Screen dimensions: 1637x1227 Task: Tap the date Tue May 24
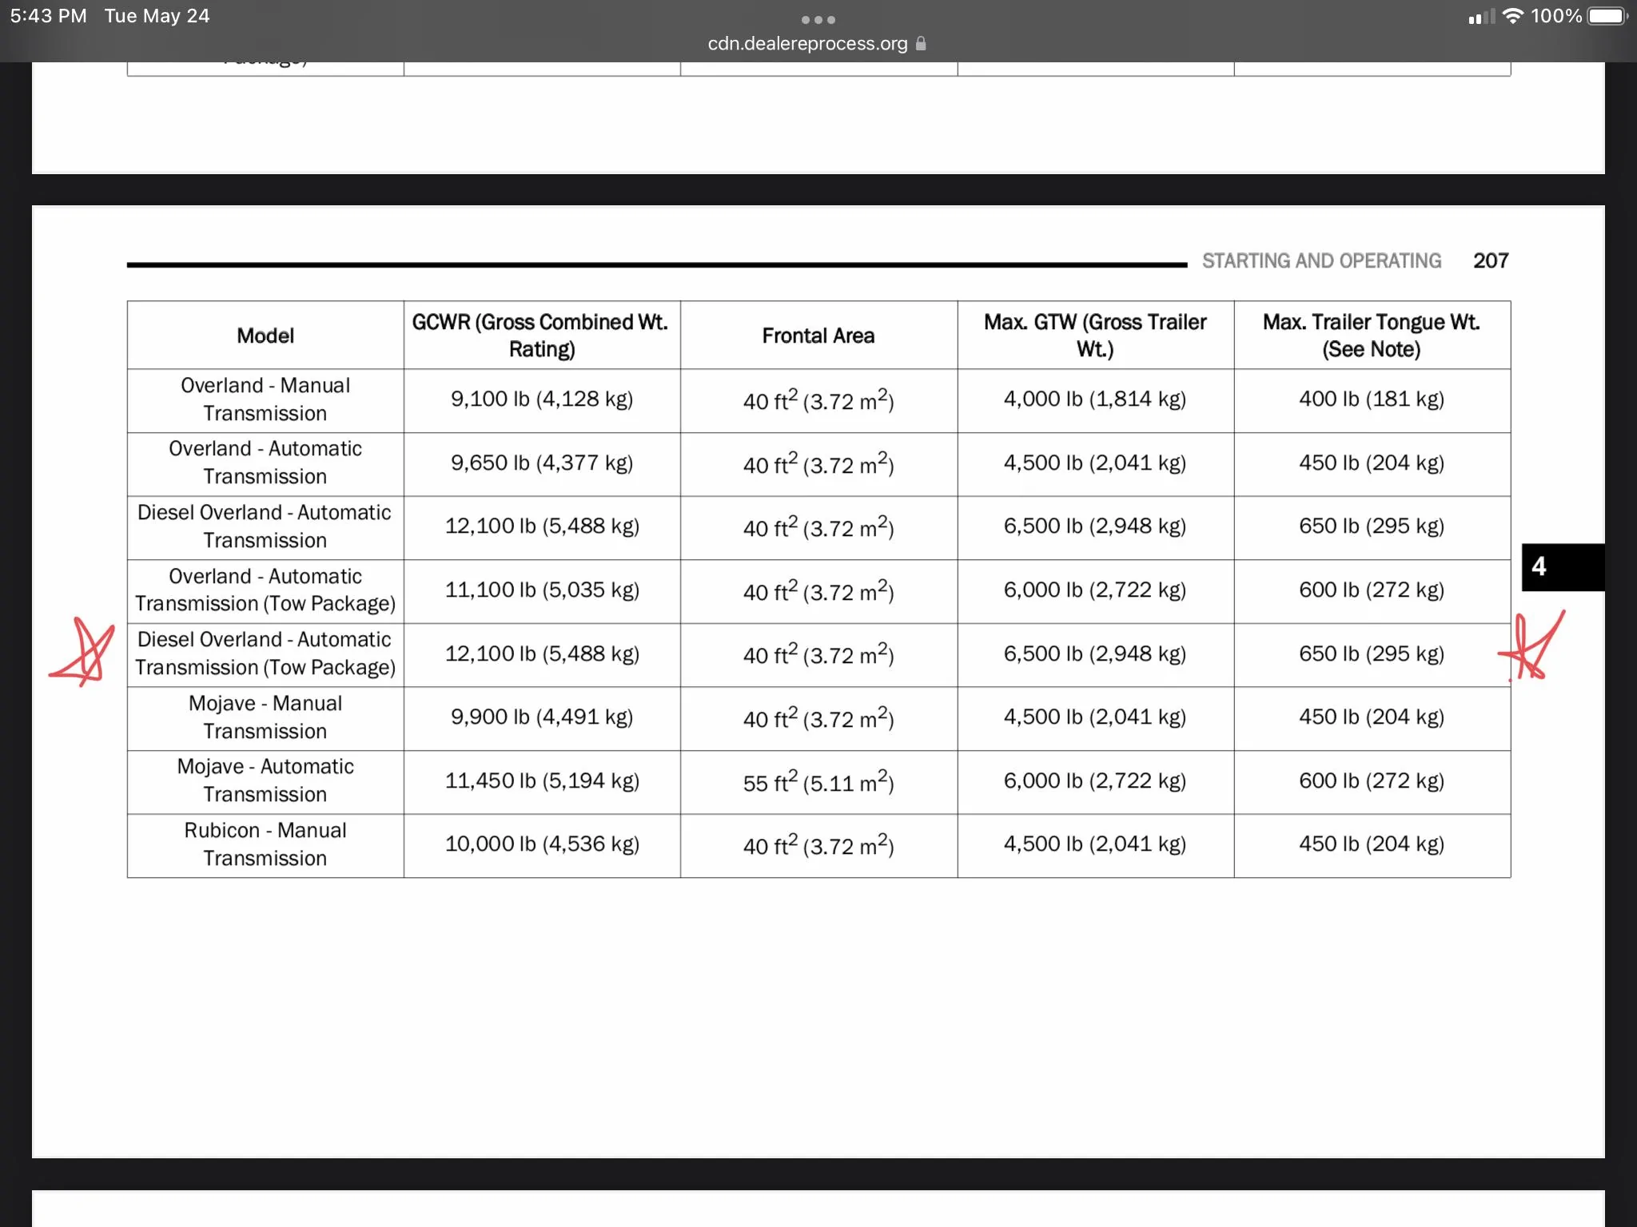[x=157, y=16]
